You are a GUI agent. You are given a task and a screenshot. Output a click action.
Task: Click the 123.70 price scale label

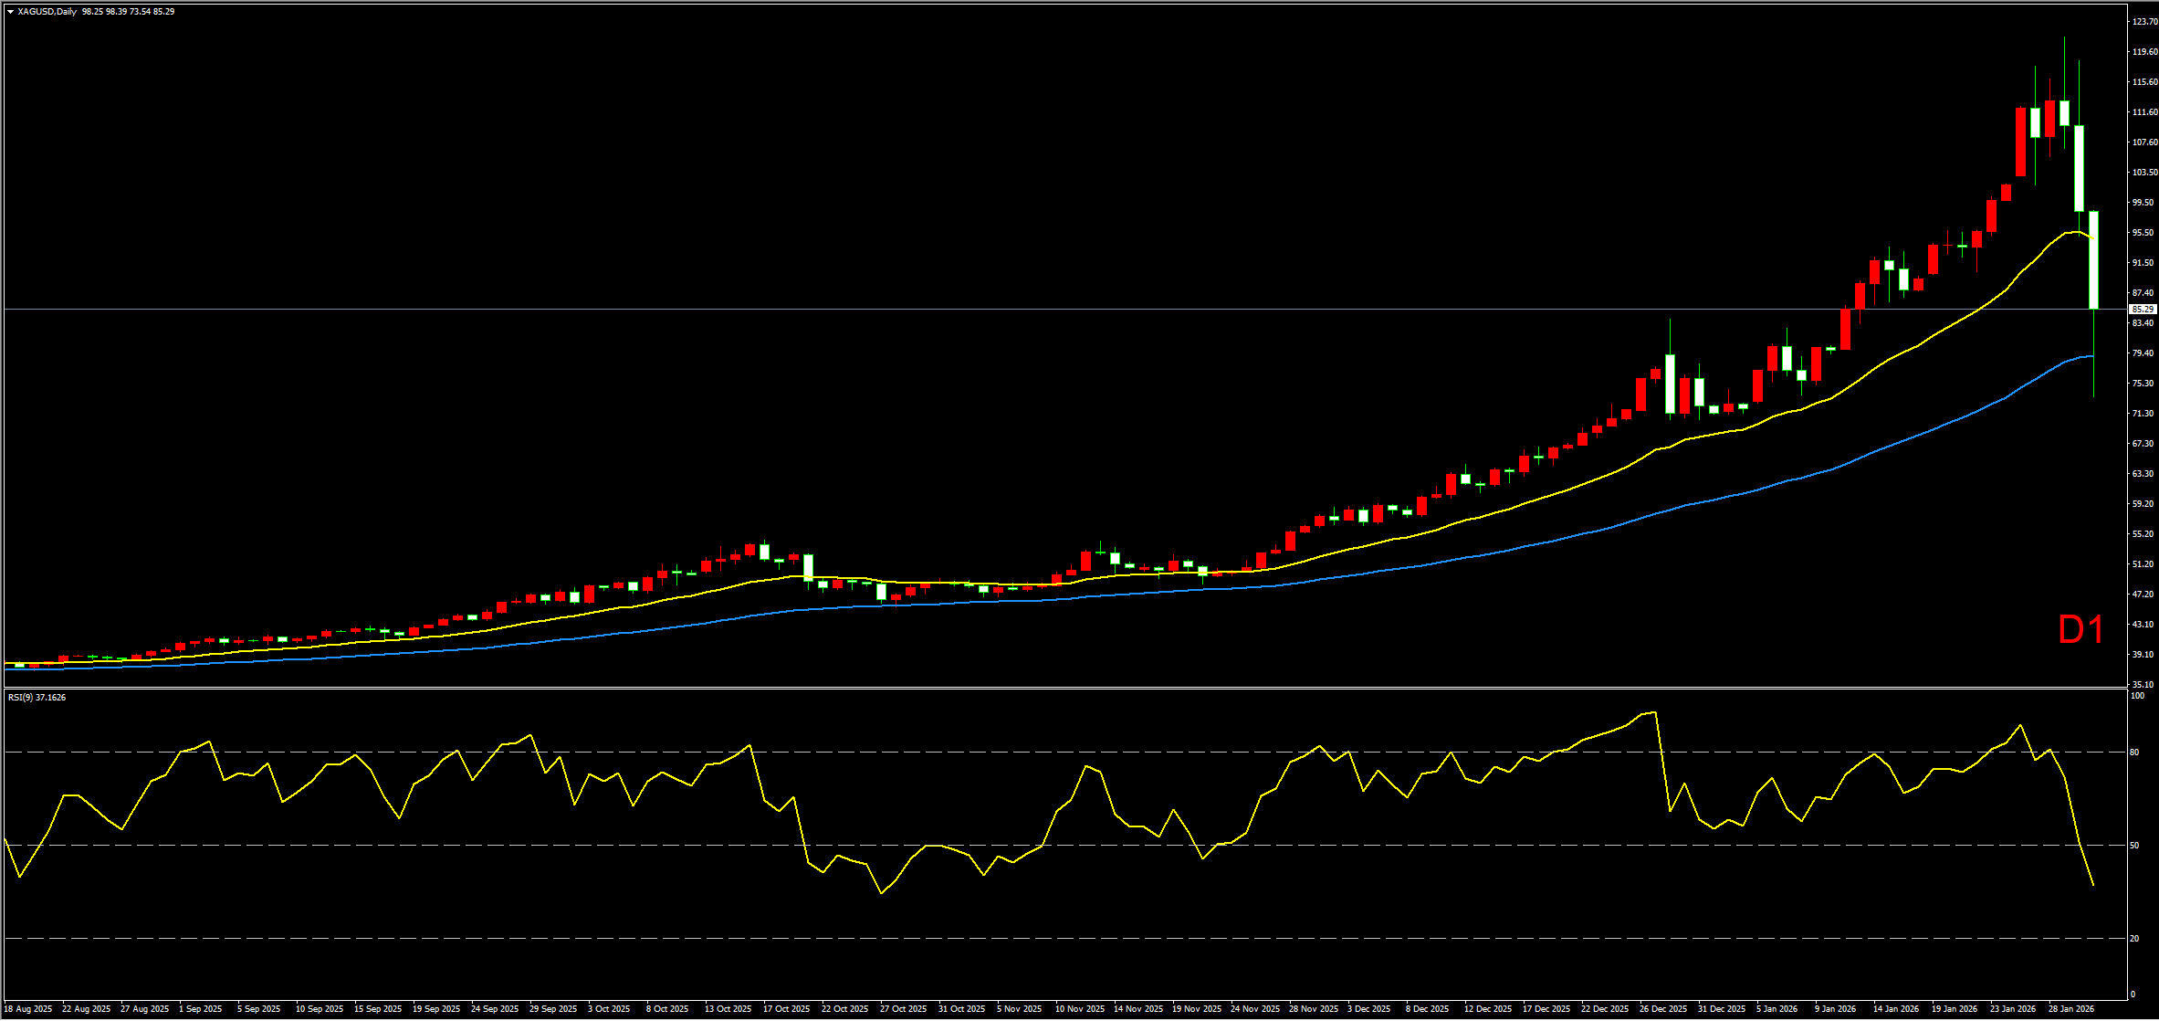coord(2144,22)
